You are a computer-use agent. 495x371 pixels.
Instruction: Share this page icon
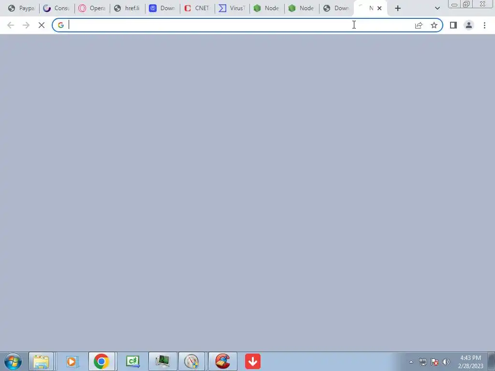(419, 25)
